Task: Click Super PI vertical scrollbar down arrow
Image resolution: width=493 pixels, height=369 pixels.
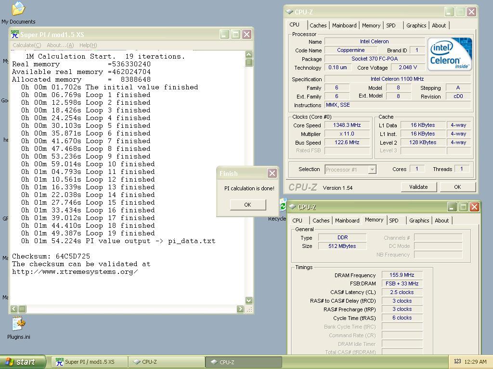Action: 249,300
